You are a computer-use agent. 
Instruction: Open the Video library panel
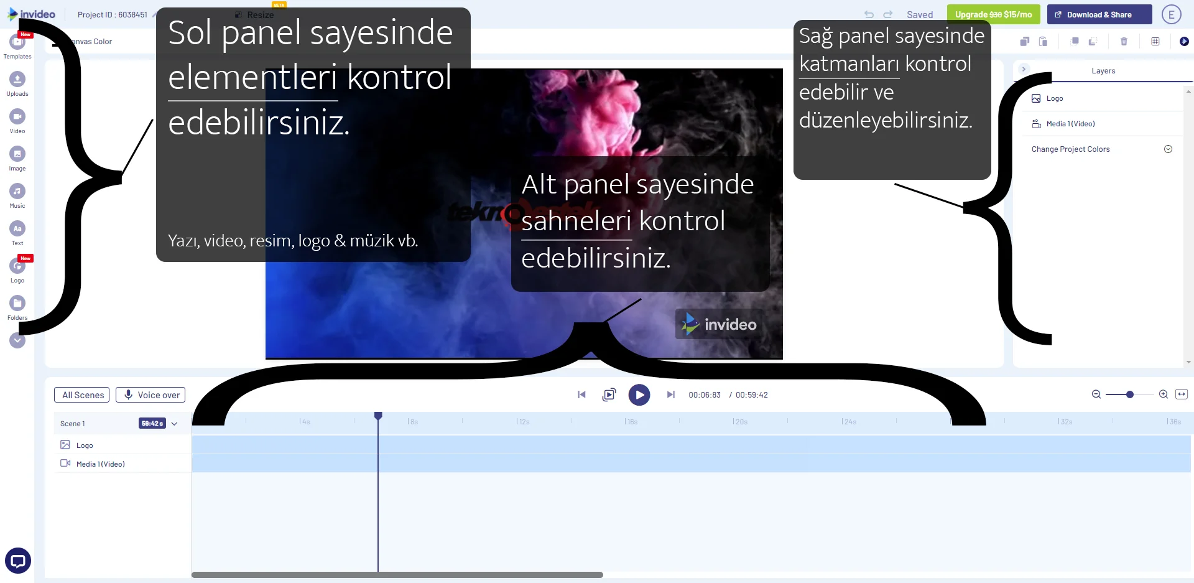[17, 121]
